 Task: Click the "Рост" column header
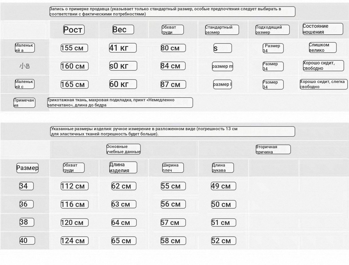pos(74,30)
